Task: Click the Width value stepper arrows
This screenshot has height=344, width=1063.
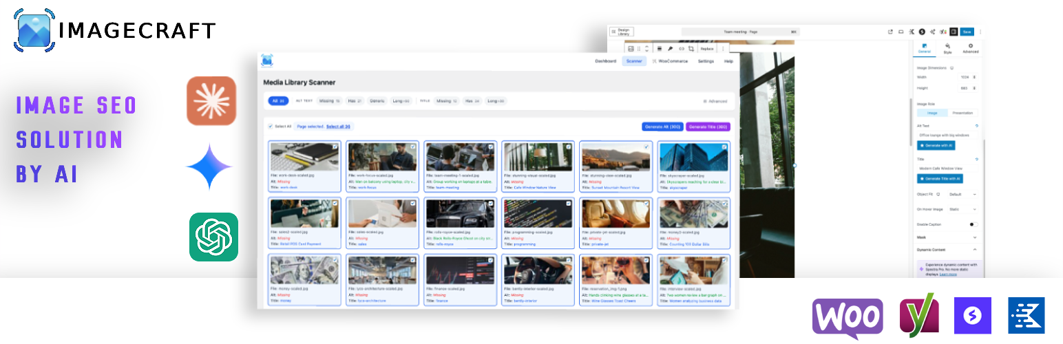Action: pos(974,77)
